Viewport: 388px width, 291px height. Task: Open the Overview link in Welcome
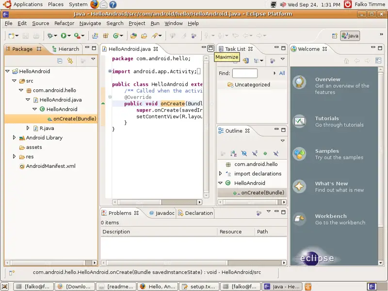point(328,80)
